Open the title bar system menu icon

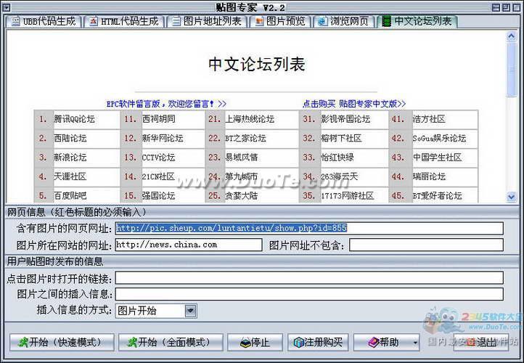7,7
